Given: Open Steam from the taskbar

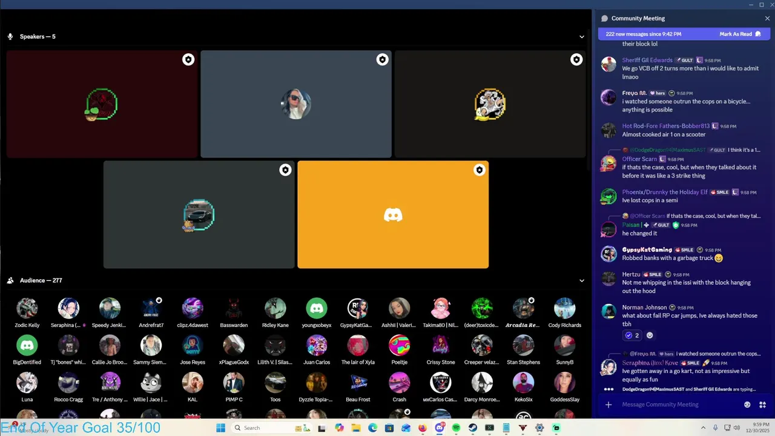Looking at the screenshot, I should [473, 428].
